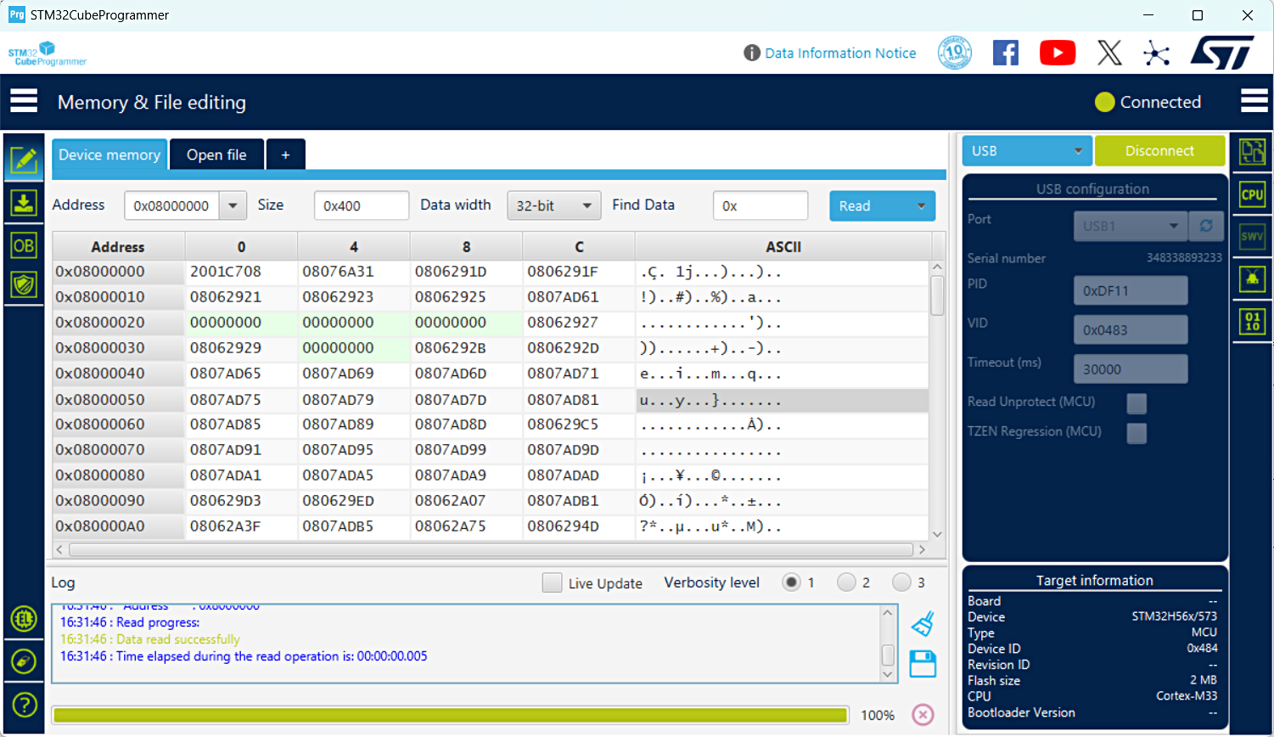Image resolution: width=1274 pixels, height=737 pixels.
Task: Open the ST YouTube channel icon
Action: point(1057,53)
